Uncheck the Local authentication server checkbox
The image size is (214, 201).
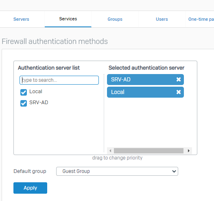24,92
